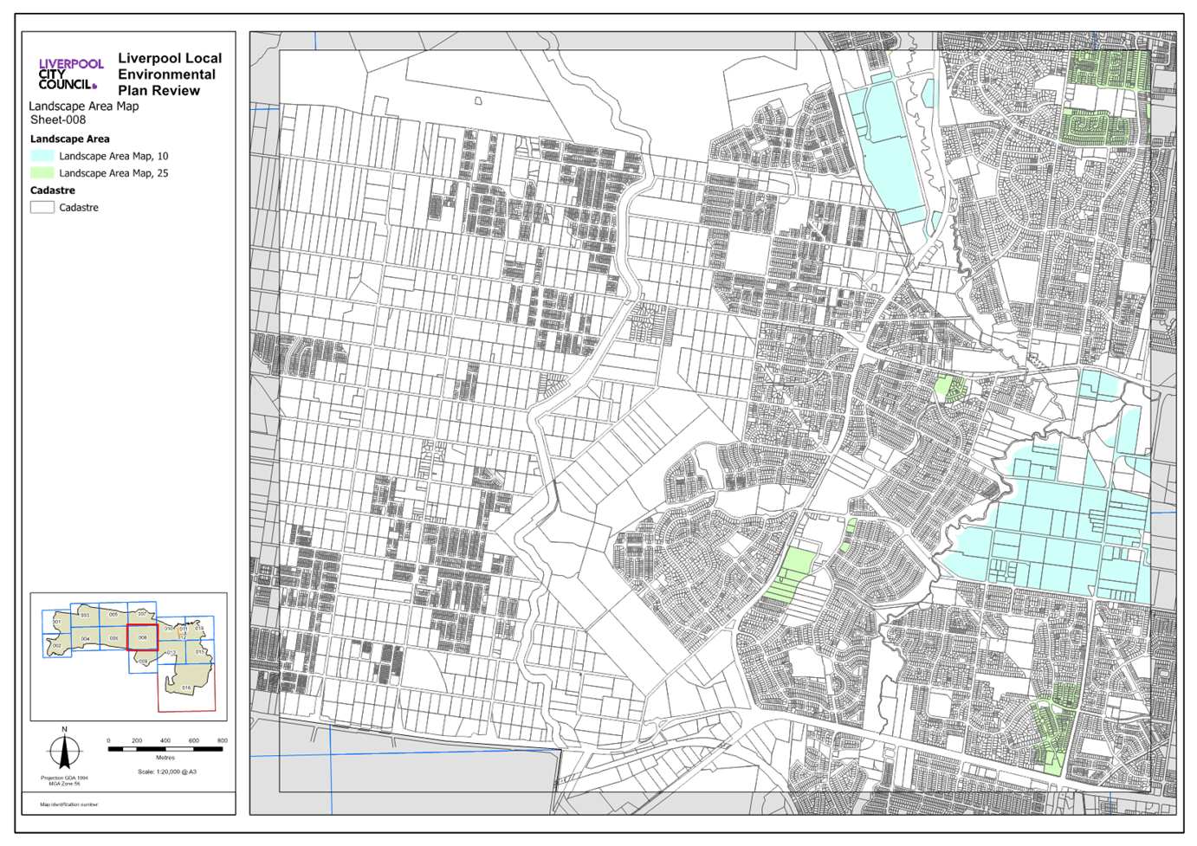Select sheet tile 007 in the index map
Viewport: 1197px width, 846px height.
coord(142,613)
